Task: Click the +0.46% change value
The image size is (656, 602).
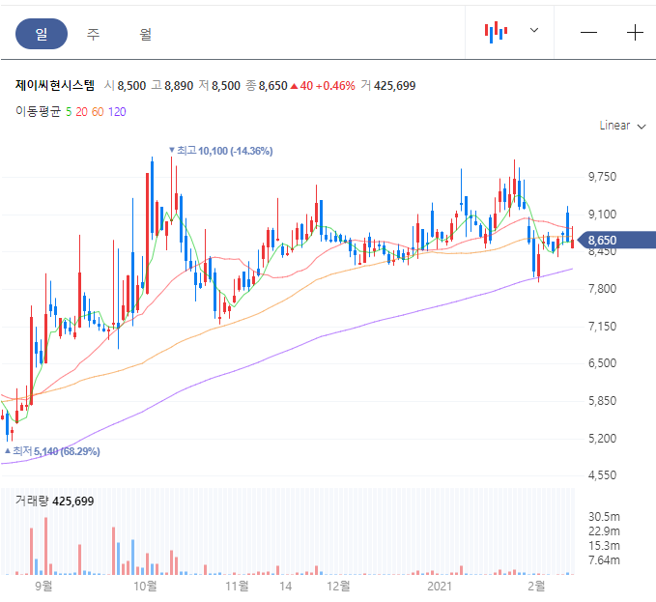Action: [x=335, y=86]
